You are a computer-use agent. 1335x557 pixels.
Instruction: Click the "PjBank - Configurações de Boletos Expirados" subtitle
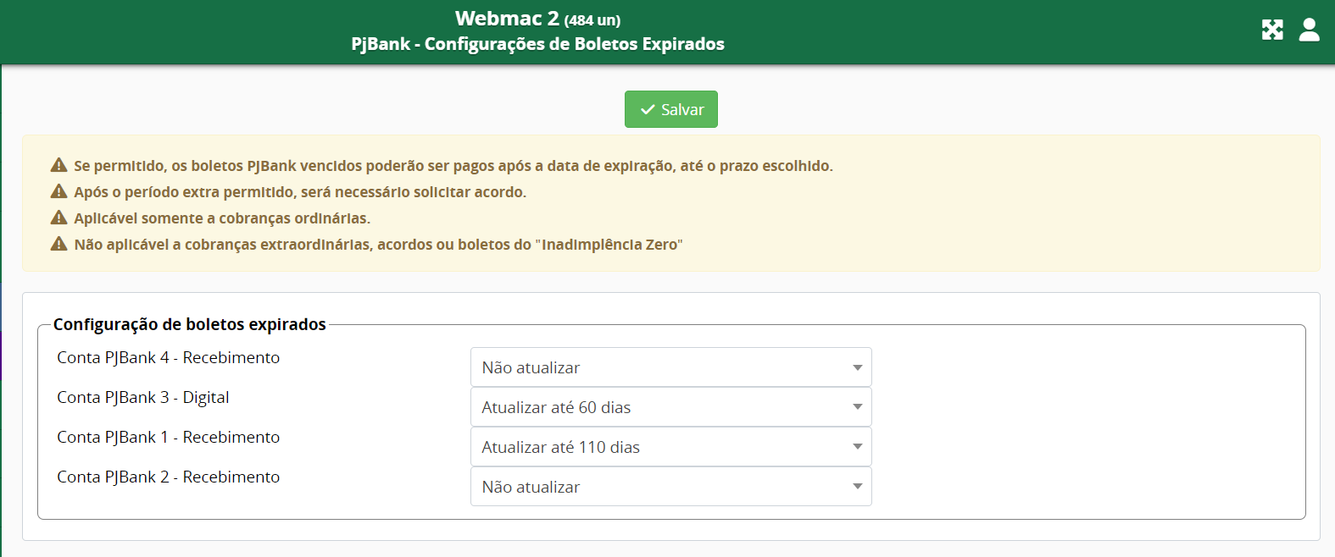tap(537, 44)
